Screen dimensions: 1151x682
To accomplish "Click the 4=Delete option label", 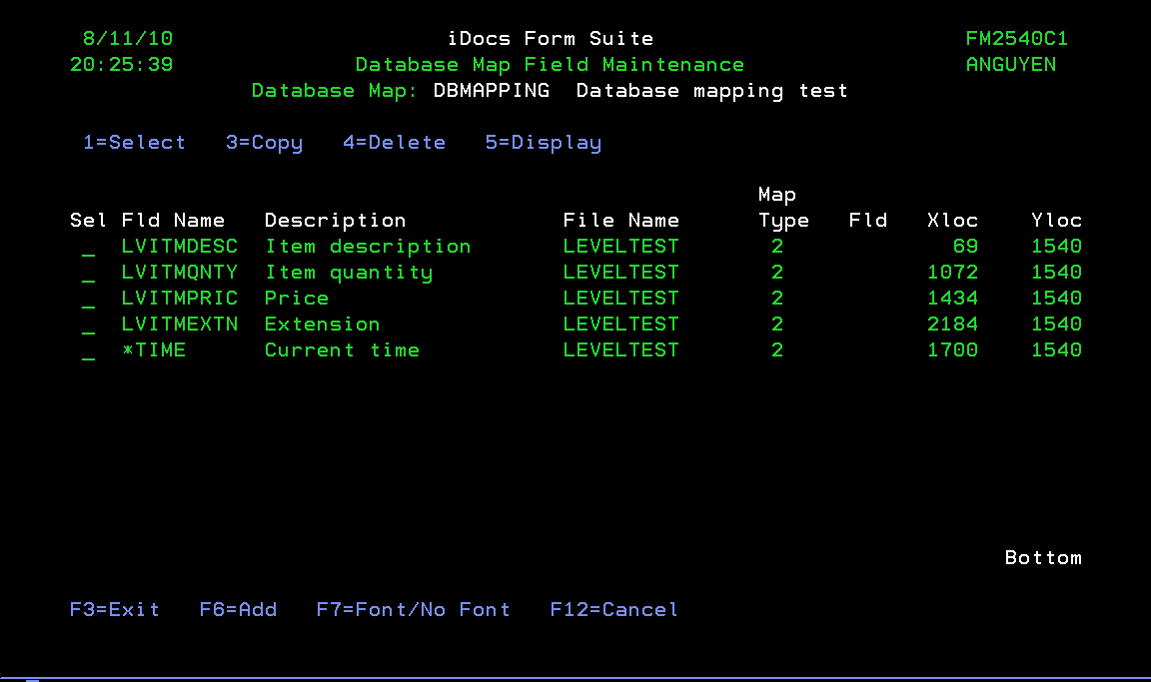I will pos(394,143).
